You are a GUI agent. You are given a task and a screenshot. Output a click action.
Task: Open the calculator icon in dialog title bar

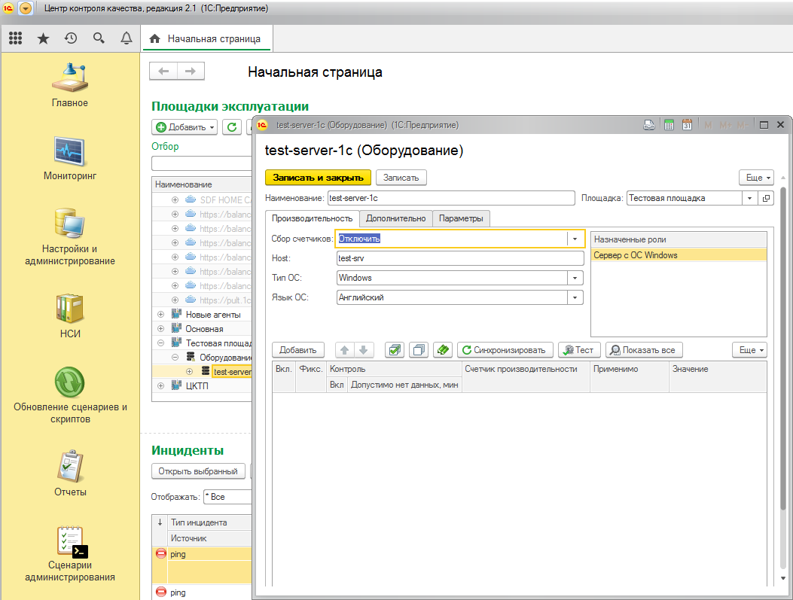coord(668,125)
